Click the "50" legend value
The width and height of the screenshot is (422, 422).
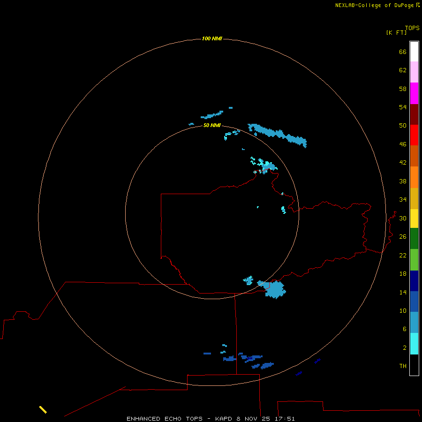pos(403,125)
